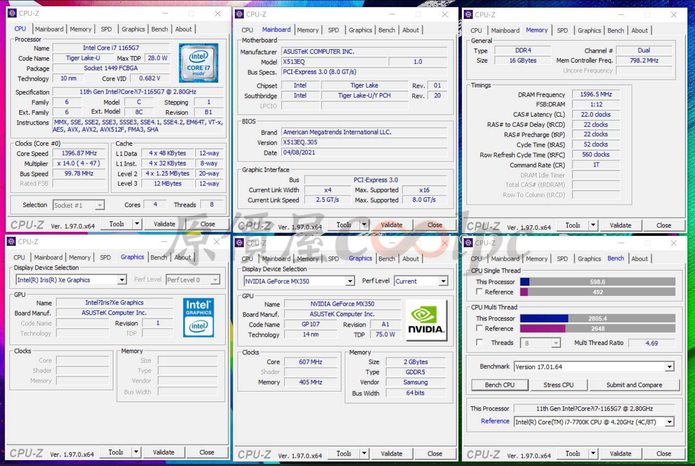
Task: Click the CPU-Z title icon of the Intel Iris Graphics window
Action: point(12,241)
